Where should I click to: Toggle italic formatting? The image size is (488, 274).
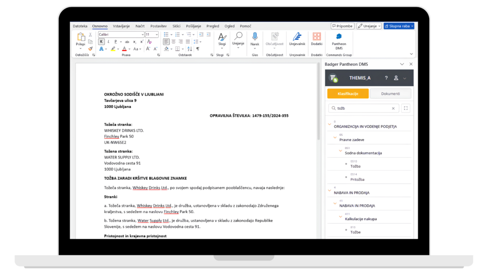pyautogui.click(x=108, y=42)
